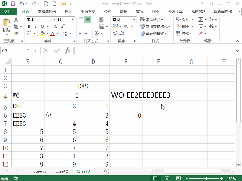Expand the font size dropdown
The height and width of the screenshot is (181, 242).
pyautogui.click(x=73, y=19)
